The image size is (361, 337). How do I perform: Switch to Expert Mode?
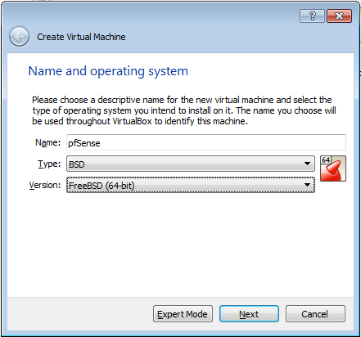tap(183, 314)
